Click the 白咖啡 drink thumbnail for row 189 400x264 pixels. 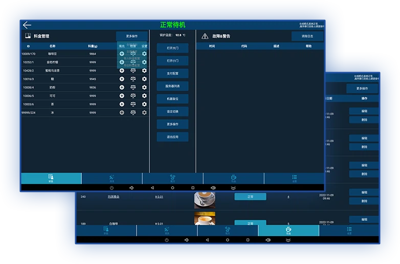[205, 218]
